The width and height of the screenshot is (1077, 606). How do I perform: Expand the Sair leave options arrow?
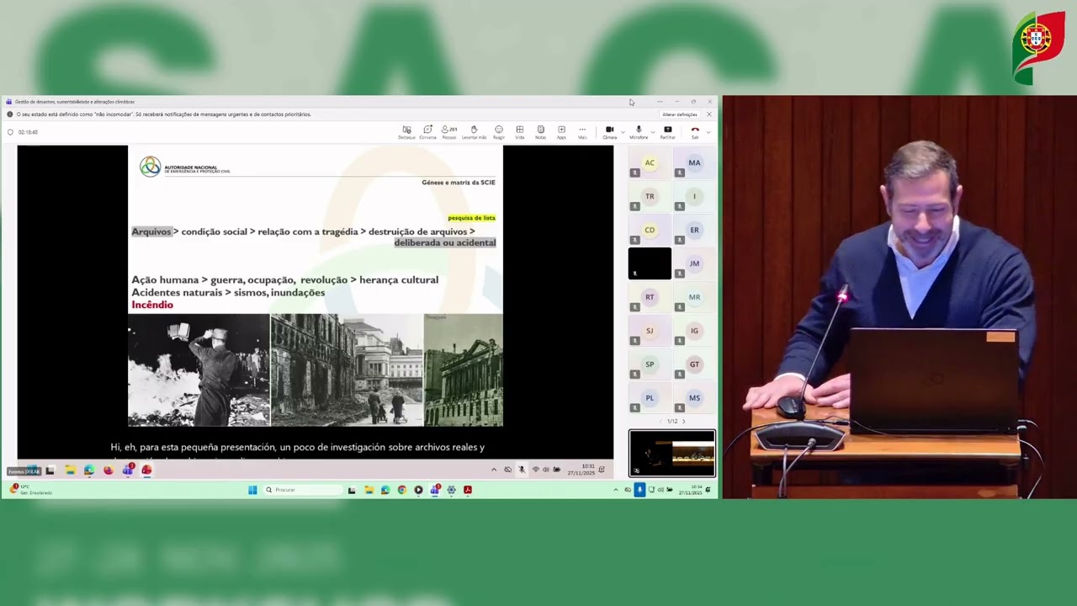pos(708,131)
